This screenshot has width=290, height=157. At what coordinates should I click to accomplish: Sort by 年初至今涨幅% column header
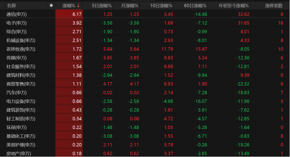tap(234, 6)
